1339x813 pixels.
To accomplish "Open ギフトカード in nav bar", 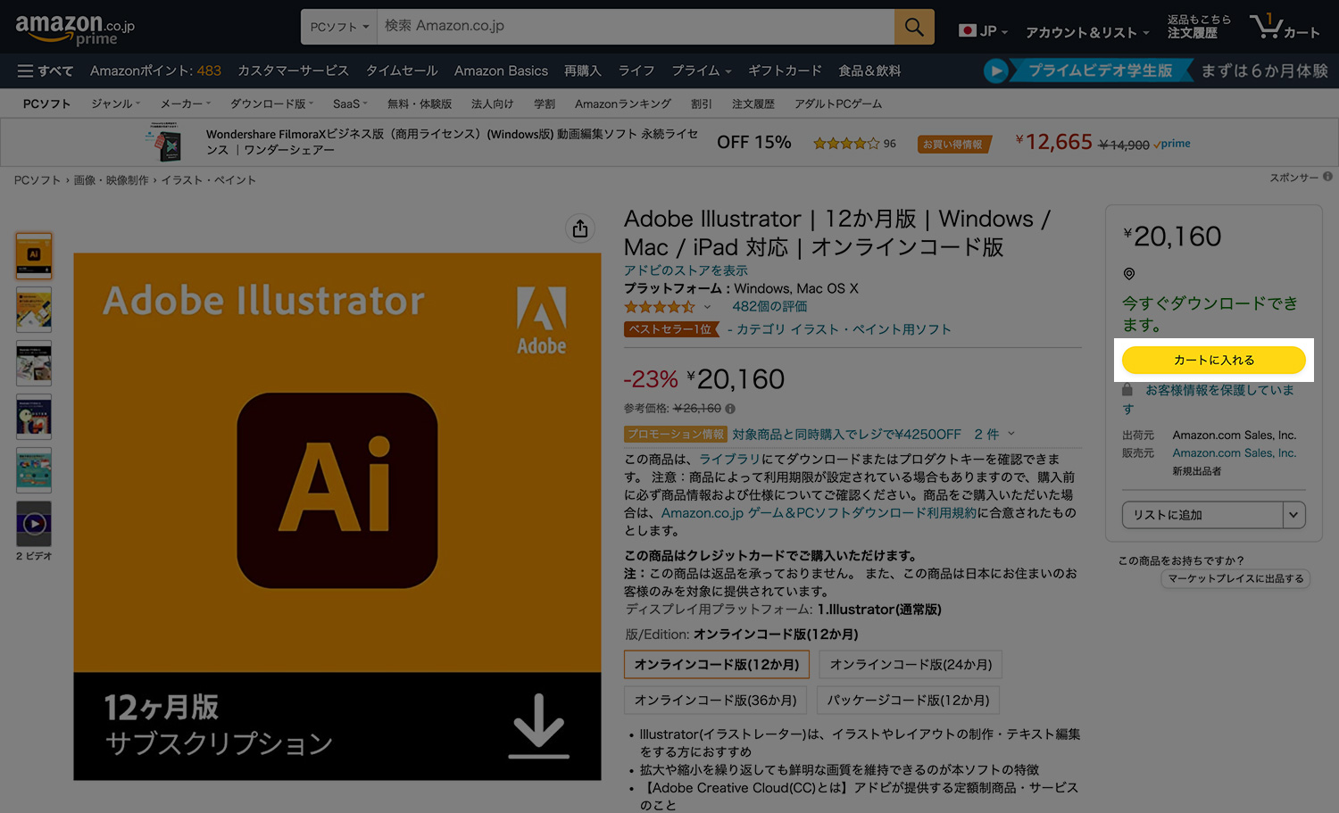I will 785,71.
